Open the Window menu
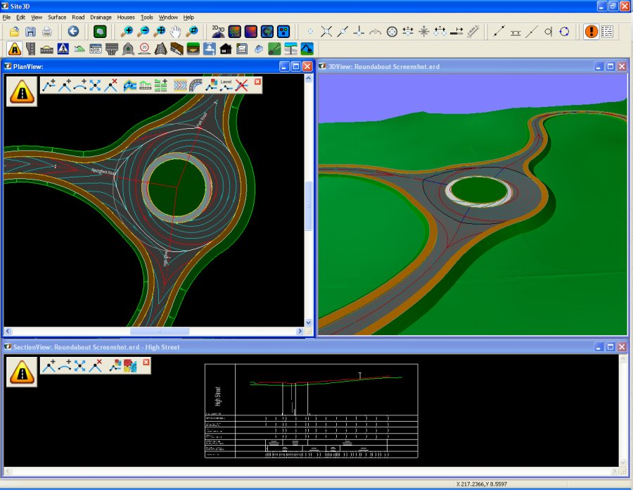 (168, 18)
